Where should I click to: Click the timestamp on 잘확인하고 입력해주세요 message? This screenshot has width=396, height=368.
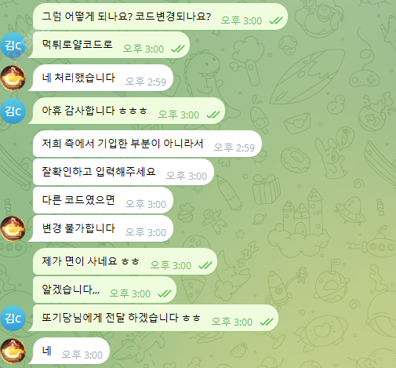(x=187, y=176)
